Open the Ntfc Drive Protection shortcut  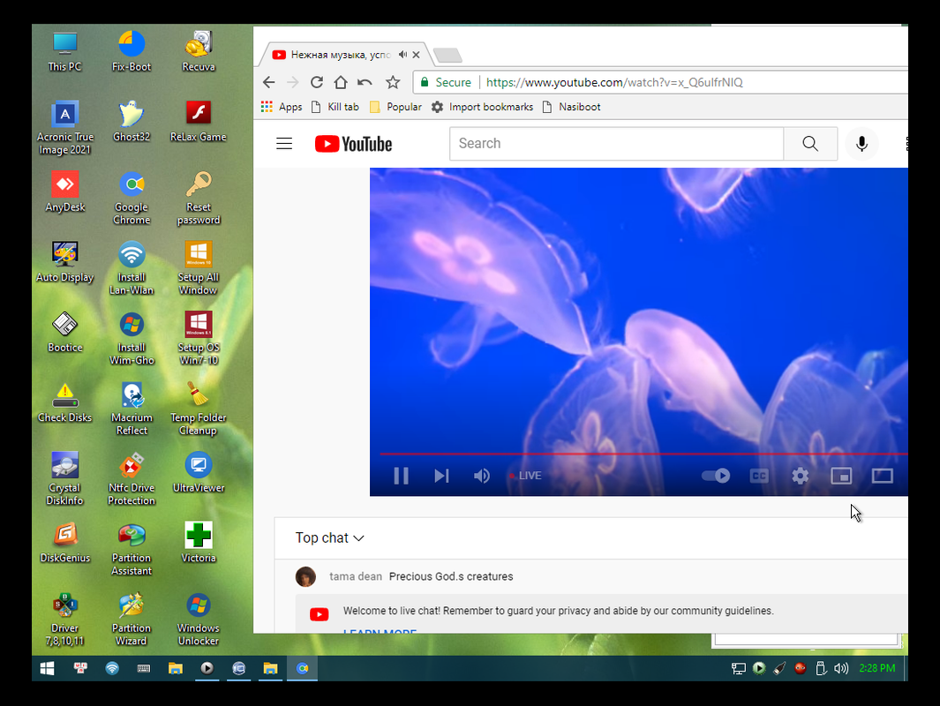(x=132, y=479)
